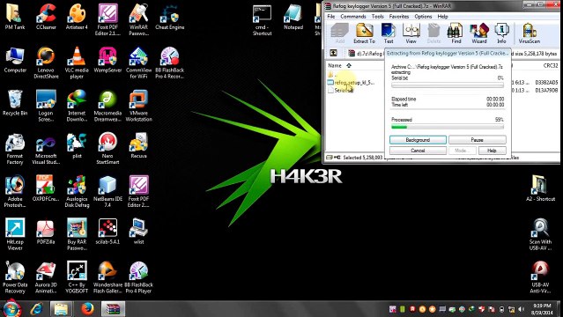Launch Cheat Engine from desktop
This screenshot has width=563, height=317.
pyautogui.click(x=170, y=16)
